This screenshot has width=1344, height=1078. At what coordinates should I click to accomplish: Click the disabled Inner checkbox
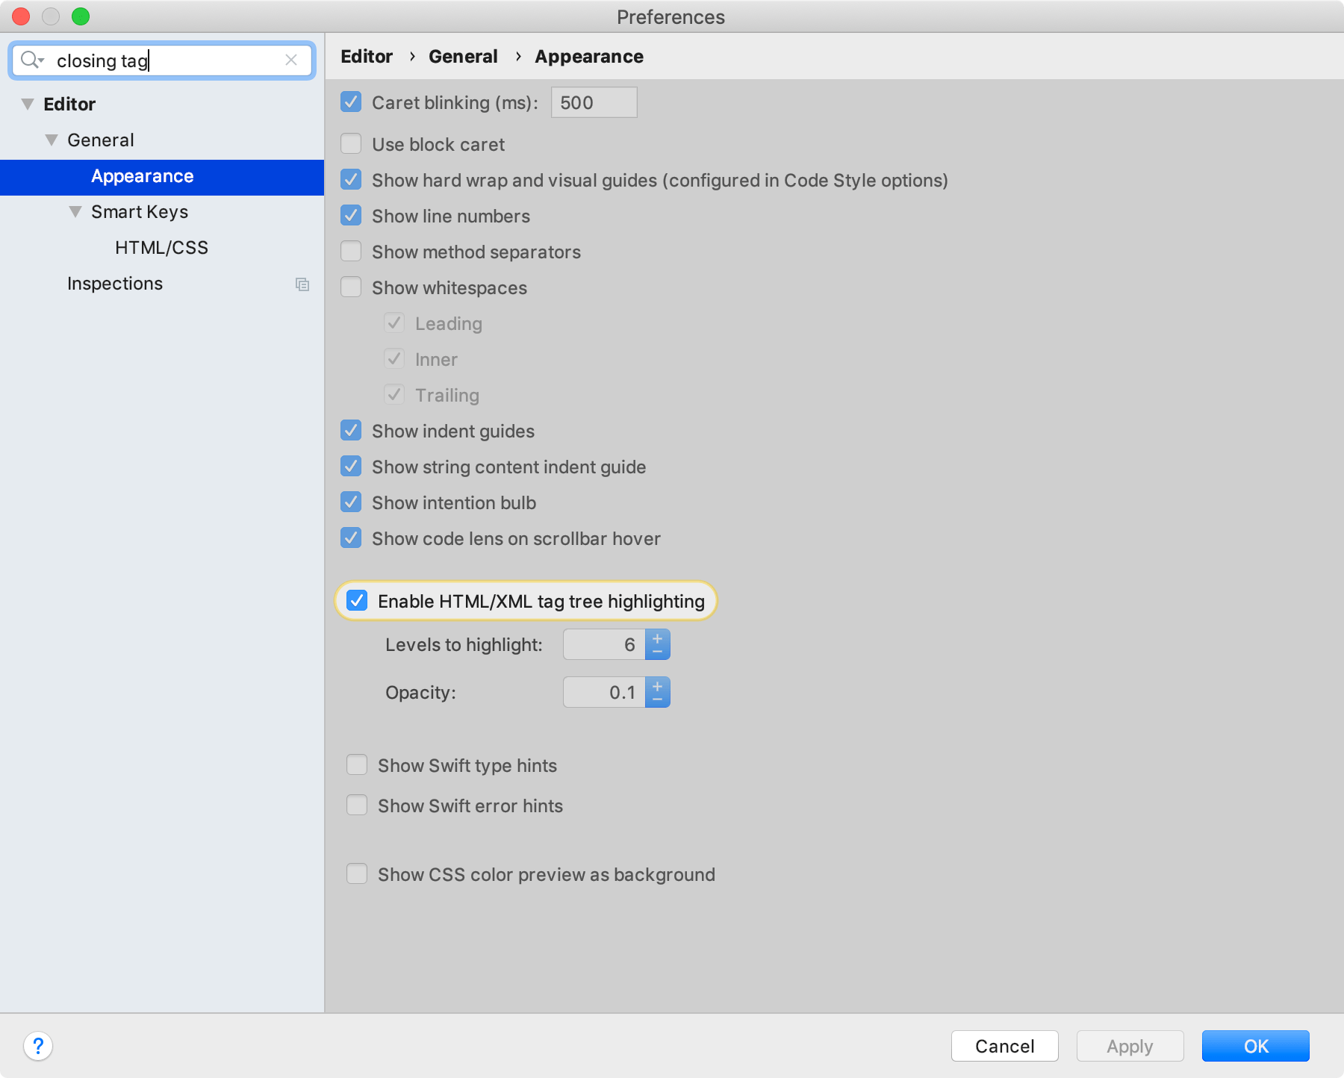tap(394, 359)
